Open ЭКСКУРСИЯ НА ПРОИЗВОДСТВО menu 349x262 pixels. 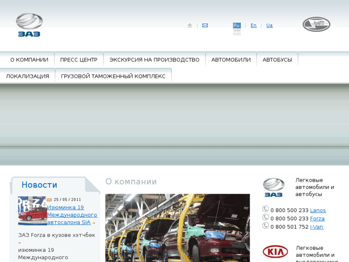pyautogui.click(x=154, y=60)
